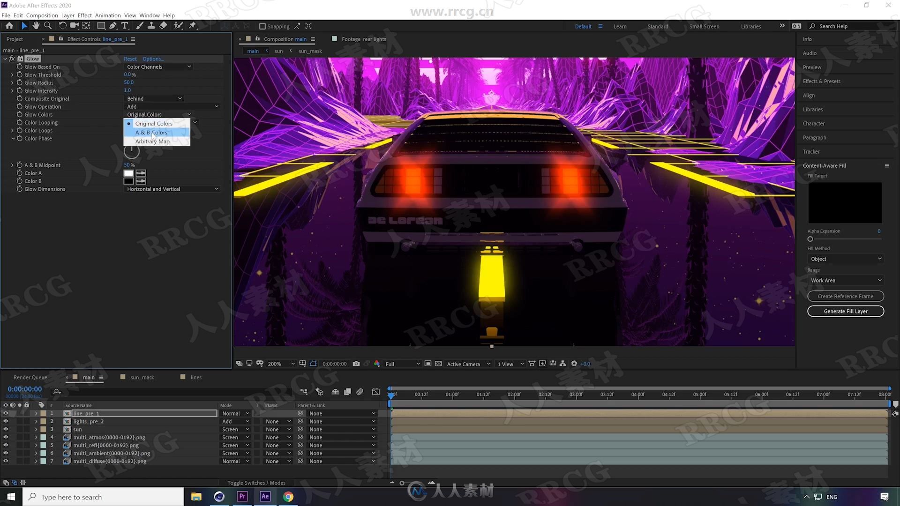Screen dimensions: 900x506
Task: Select the Roto Brush tool
Action: point(178,26)
